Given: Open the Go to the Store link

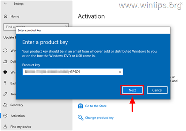Looking at the screenshot, I should (x=96, y=106).
